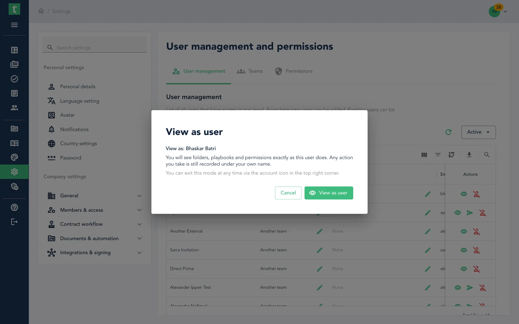This screenshot has width=519, height=324.
Task: Open the document list icon in the sidebar
Action: click(x=14, y=93)
